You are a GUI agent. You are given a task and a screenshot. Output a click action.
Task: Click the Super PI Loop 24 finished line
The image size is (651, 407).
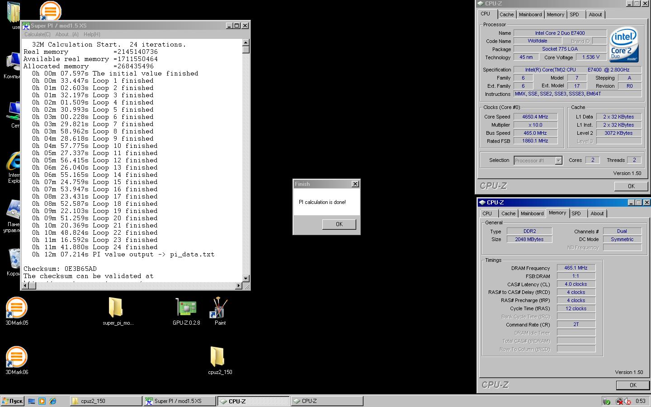pyautogui.click(x=95, y=247)
